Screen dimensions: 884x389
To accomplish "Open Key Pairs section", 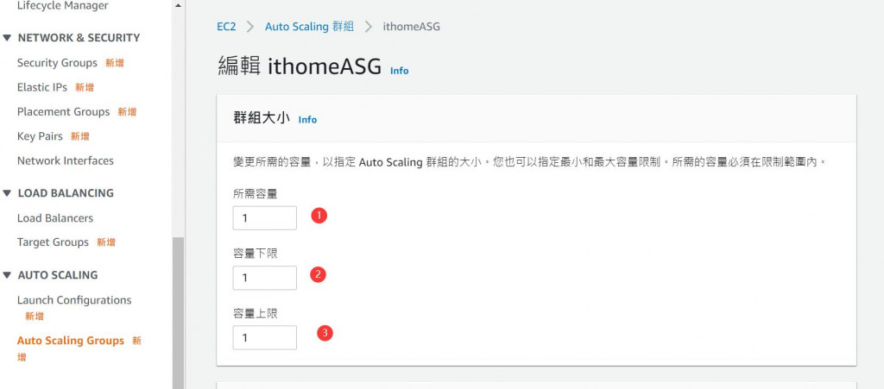I will click(x=40, y=136).
